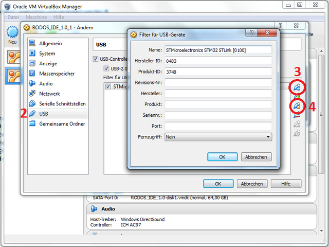Click Abbrechen in the Ändern settings dialog
Image resolution: width=329 pixels, height=247 pixels.
pos(252,184)
